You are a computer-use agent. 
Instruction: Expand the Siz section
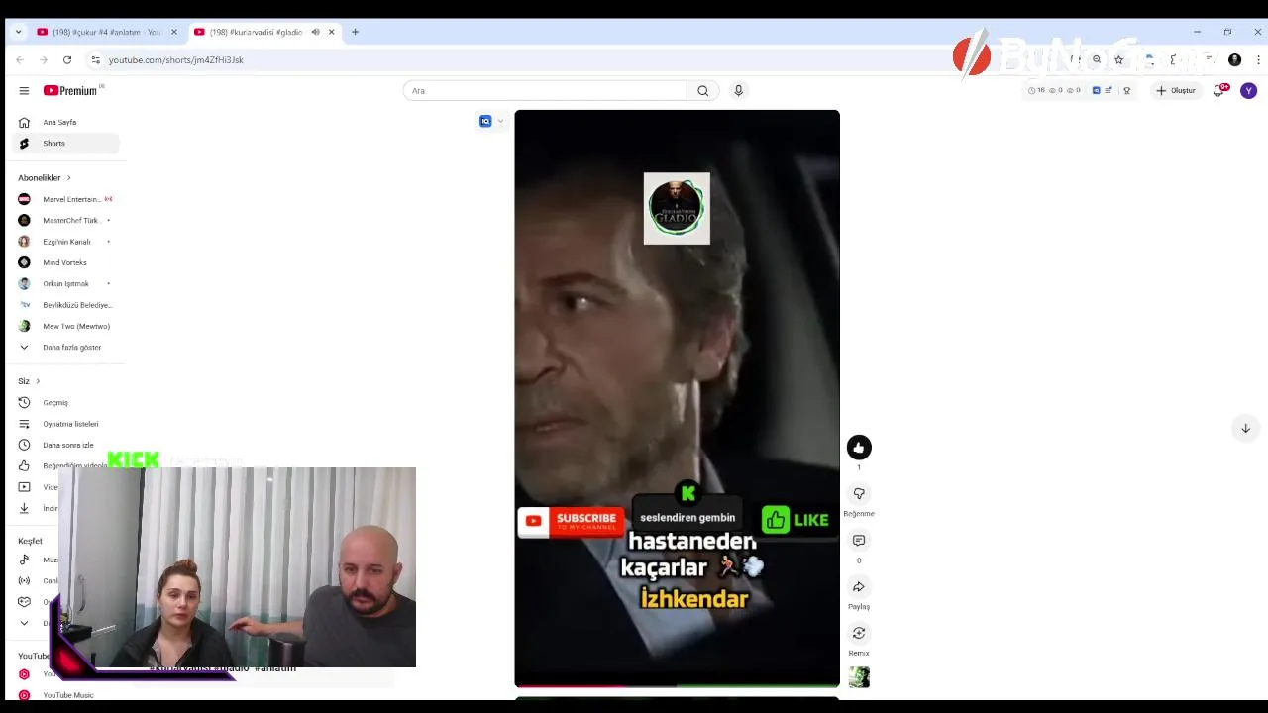point(29,381)
